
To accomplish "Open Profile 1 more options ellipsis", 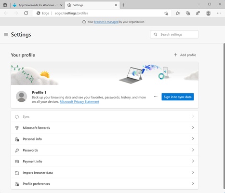I will pos(156,96).
